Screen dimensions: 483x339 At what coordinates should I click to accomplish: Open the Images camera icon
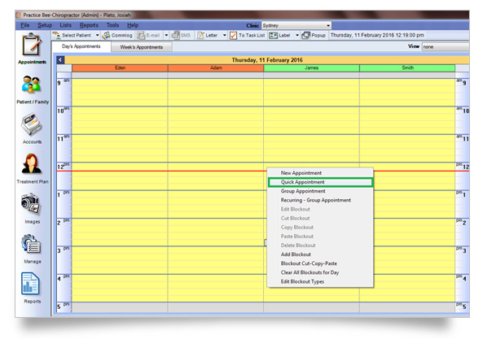31,204
